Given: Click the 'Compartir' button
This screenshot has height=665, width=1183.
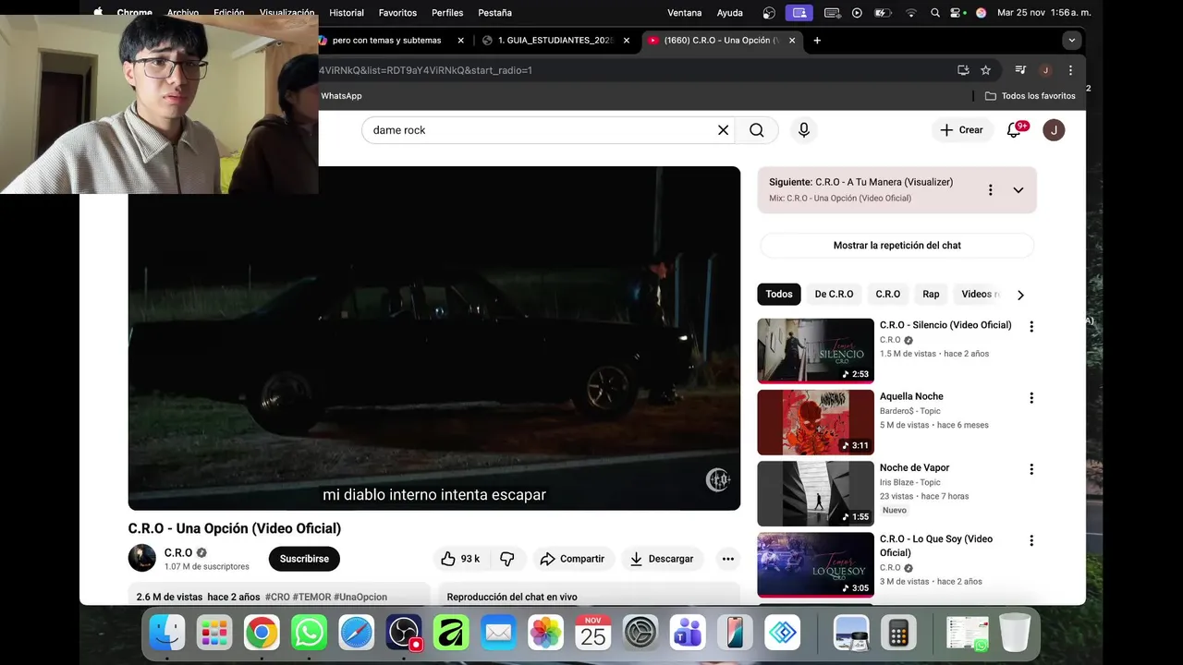Looking at the screenshot, I should click(573, 559).
